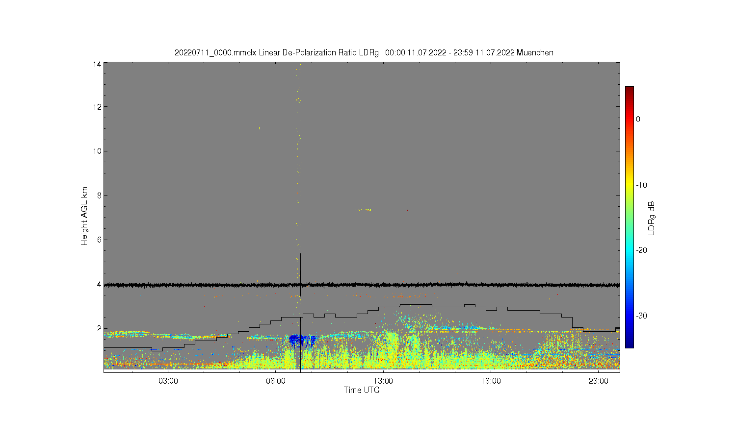Click the LDRg color scale bar

[629, 217]
